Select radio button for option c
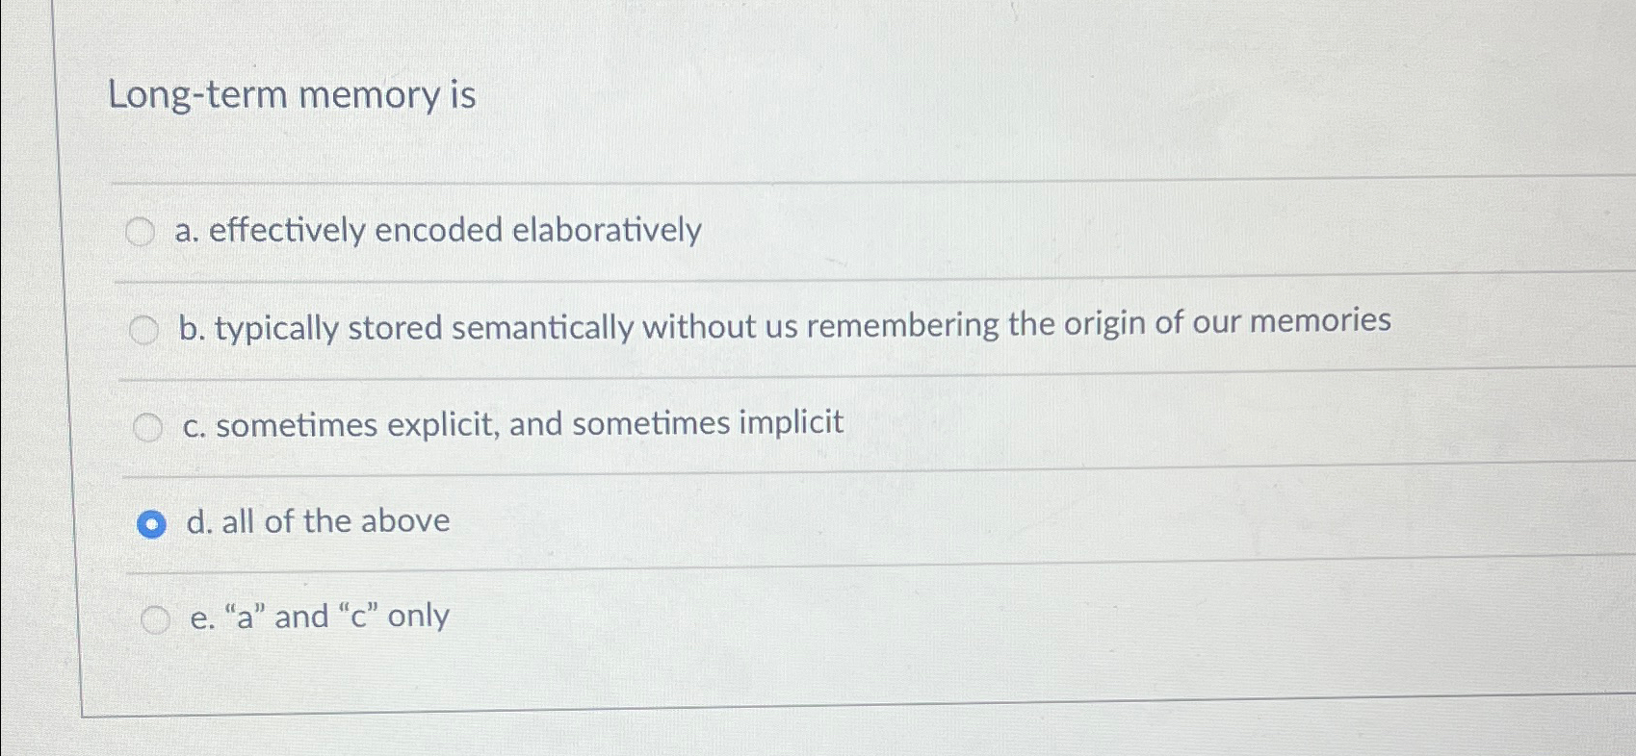 [149, 426]
